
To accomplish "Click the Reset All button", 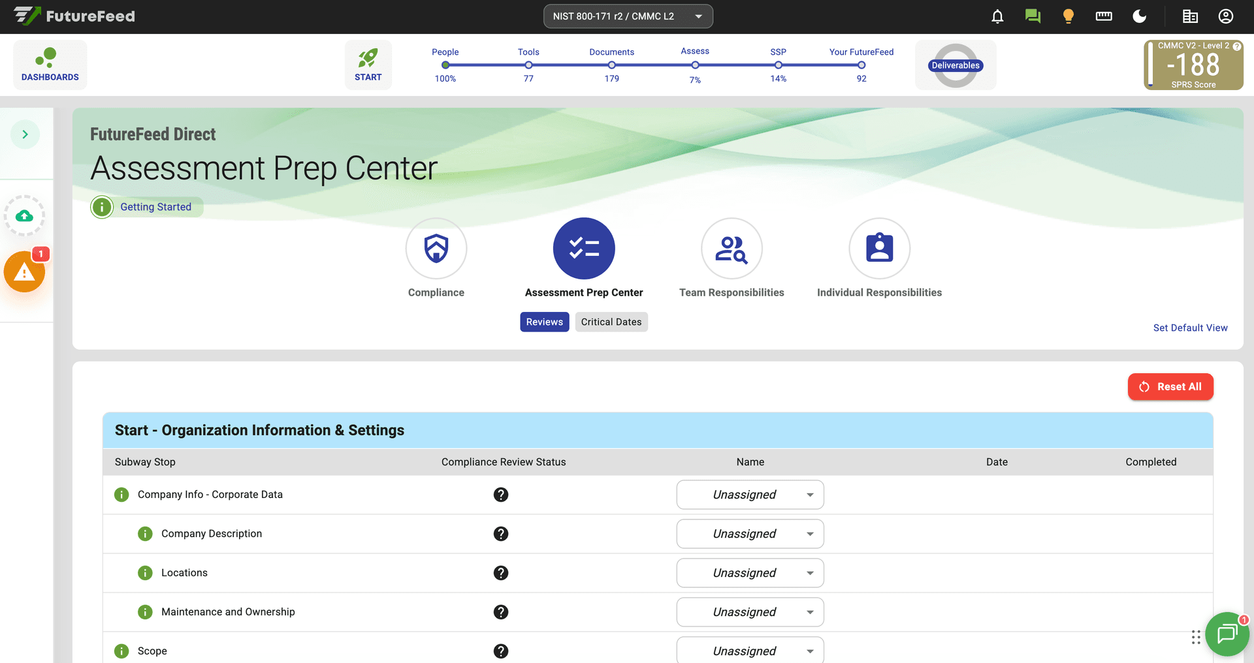I will tap(1170, 386).
